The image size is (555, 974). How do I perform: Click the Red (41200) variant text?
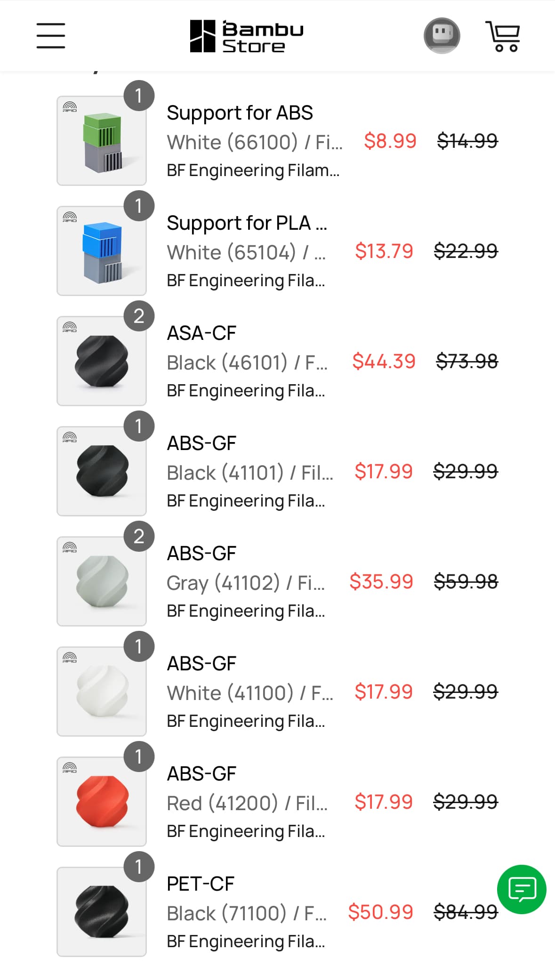(247, 803)
